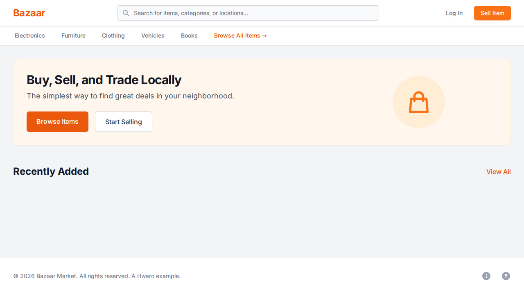The image size is (524, 294).
Task: Focus the search items text field
Action: (254, 13)
